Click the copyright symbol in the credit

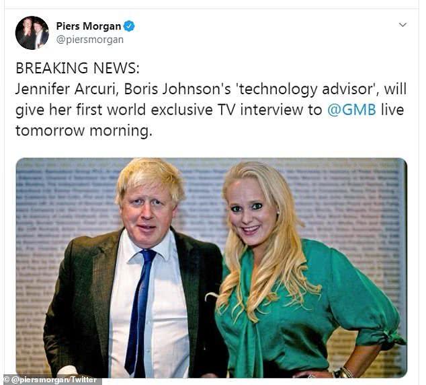pyautogui.click(x=7, y=380)
